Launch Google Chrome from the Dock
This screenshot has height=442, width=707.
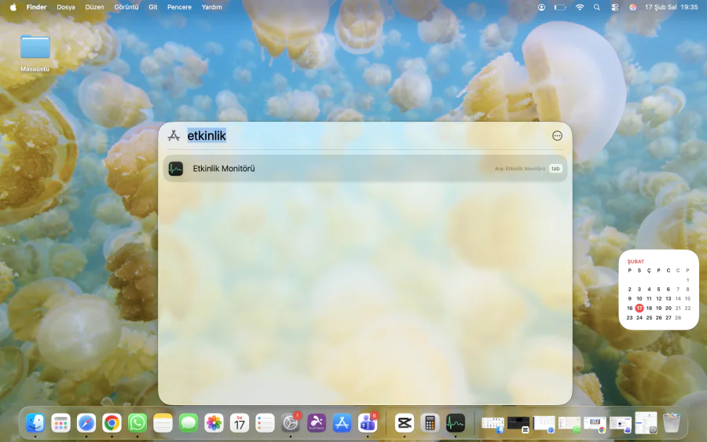(x=112, y=423)
